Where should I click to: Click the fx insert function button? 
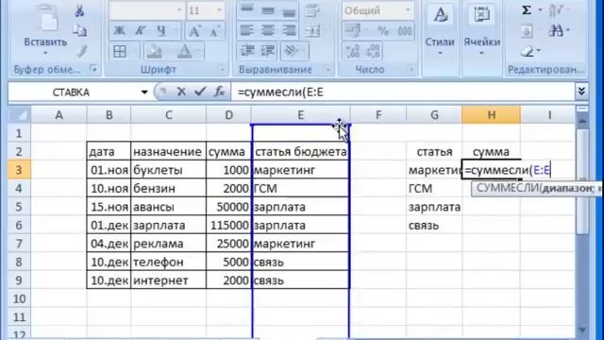point(220,92)
